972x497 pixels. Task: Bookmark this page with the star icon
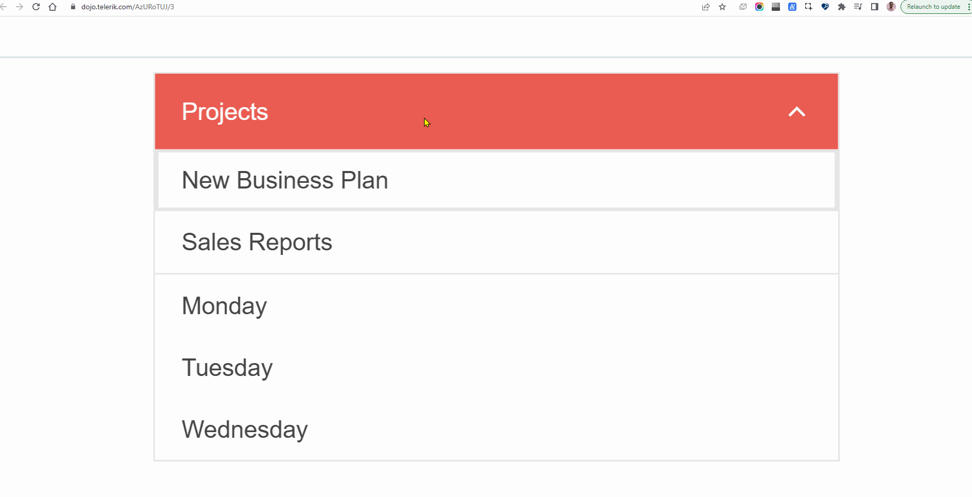723,7
